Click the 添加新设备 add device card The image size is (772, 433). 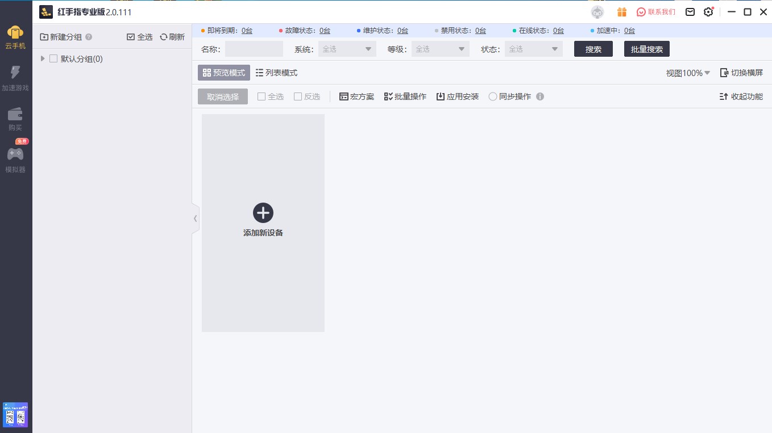click(263, 221)
